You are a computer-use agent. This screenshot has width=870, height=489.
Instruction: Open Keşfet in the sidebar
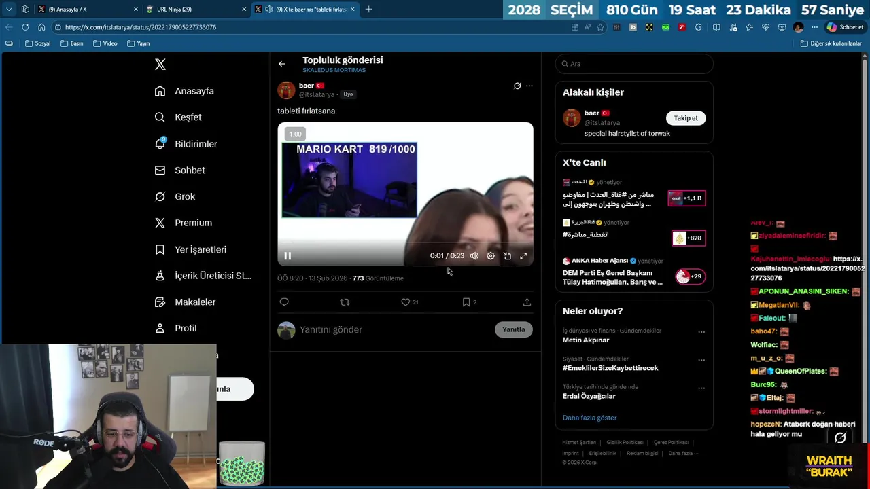click(x=178, y=117)
